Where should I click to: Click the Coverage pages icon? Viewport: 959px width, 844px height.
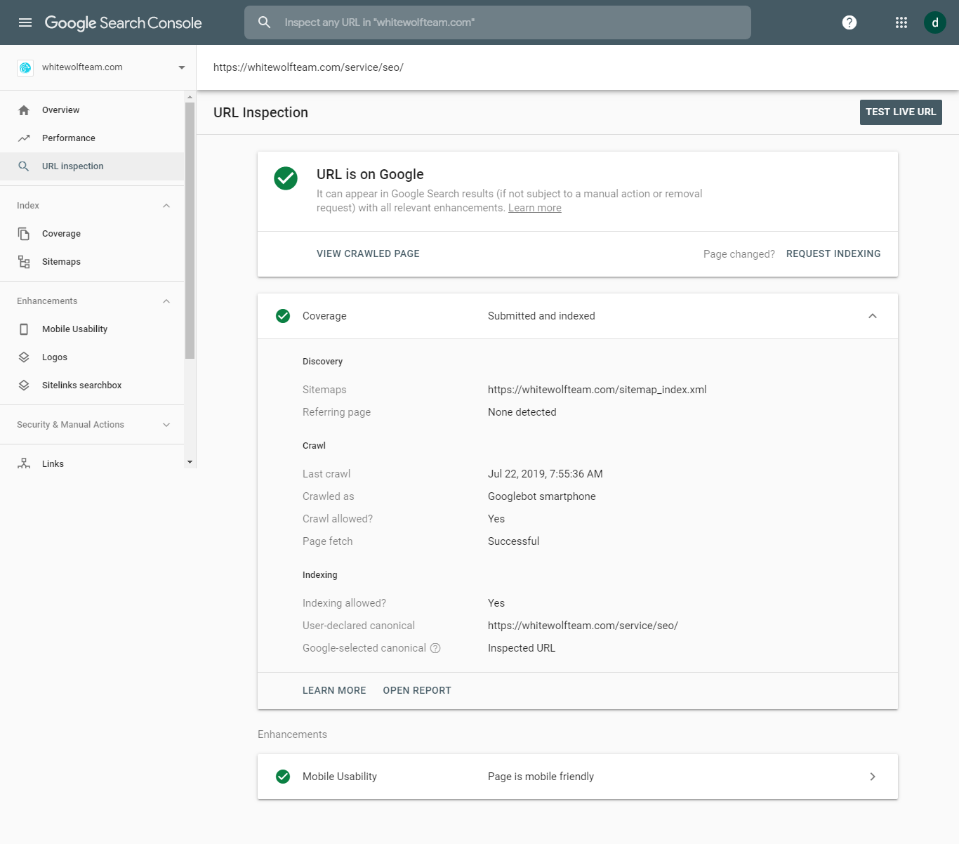click(x=24, y=234)
